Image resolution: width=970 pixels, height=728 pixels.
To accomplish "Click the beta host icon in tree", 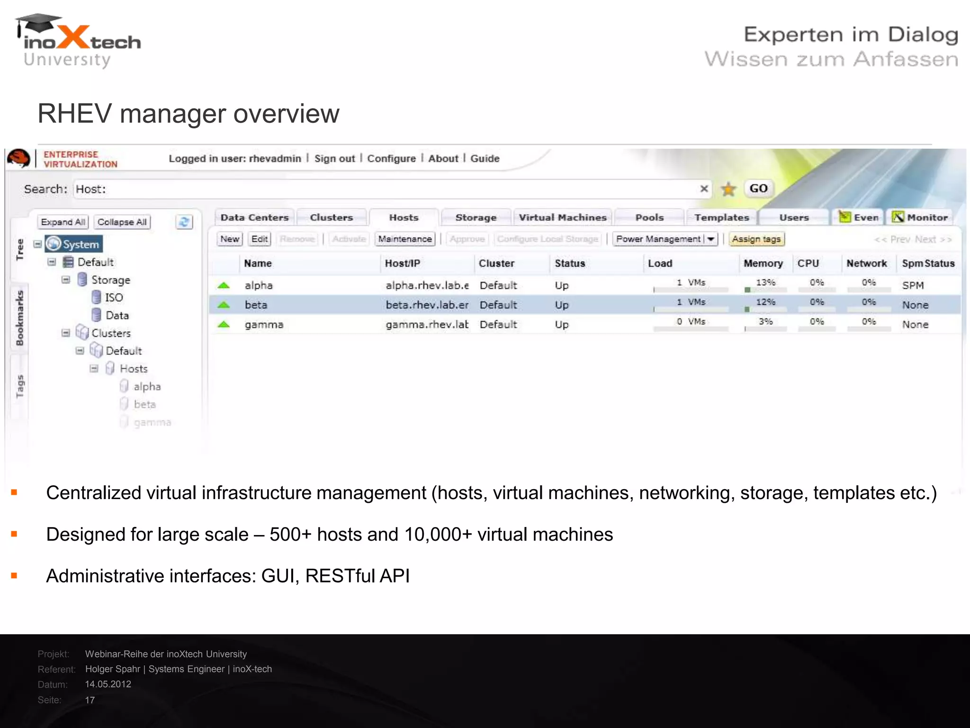I will (124, 404).
